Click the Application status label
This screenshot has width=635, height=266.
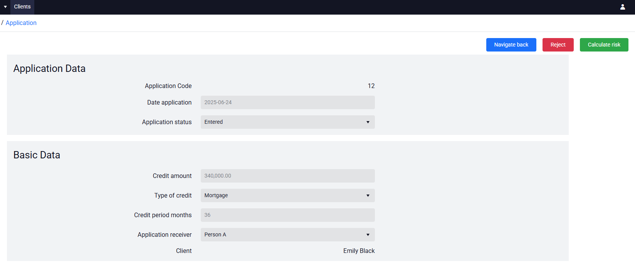pyautogui.click(x=167, y=122)
